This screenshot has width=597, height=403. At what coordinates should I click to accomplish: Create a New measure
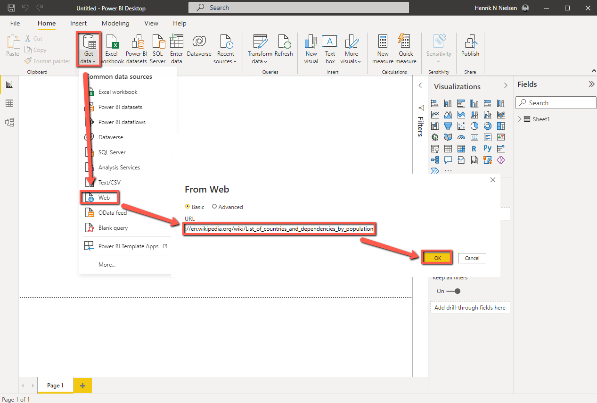(x=383, y=49)
